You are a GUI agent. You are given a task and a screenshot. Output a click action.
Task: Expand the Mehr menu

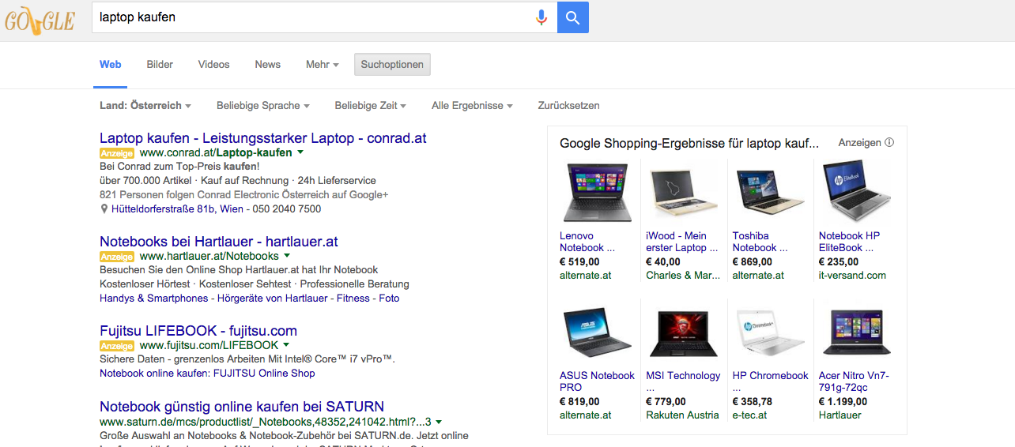click(x=323, y=65)
